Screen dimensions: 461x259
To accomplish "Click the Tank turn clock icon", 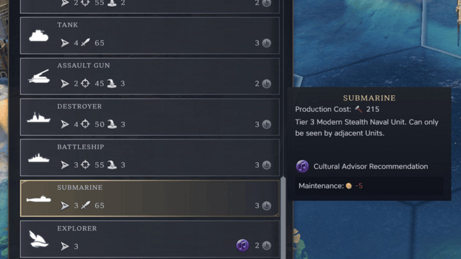I will [267, 43].
